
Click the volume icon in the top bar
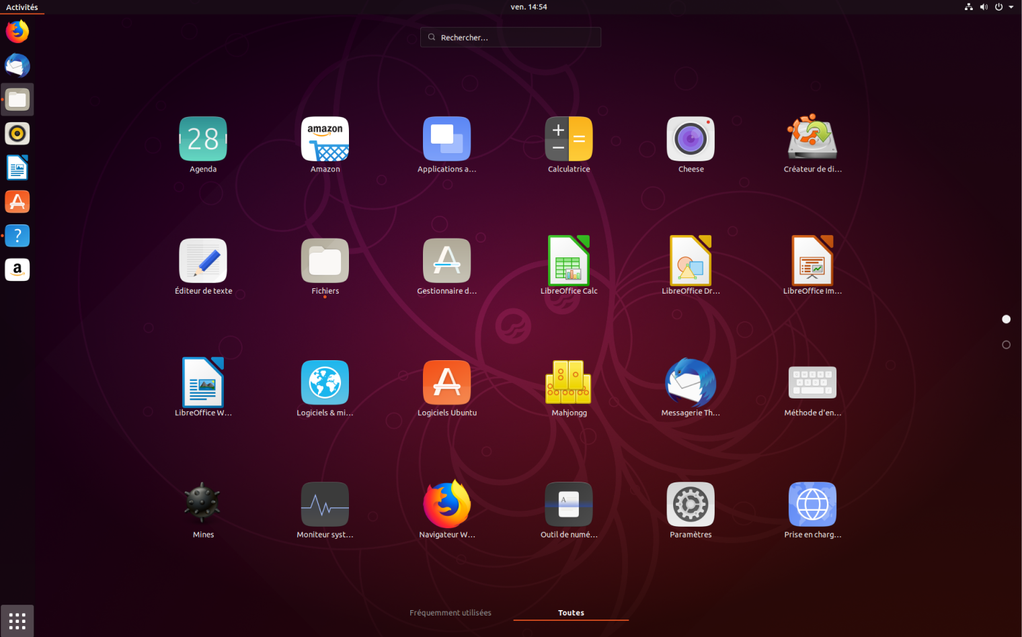(984, 7)
